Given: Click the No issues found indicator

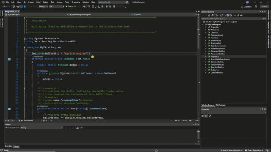Looking at the screenshot, I should pyautogui.click(x=26, y=121).
